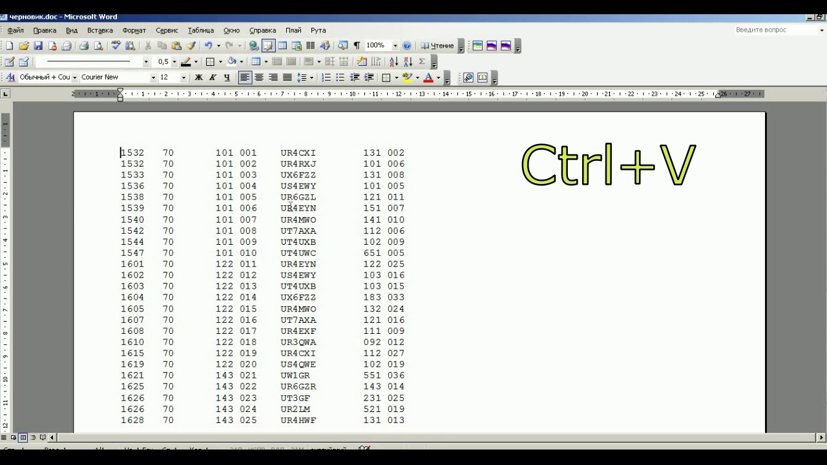Click the Draw Table pencil icon
Viewport: 827px width, 465px height.
[x=9, y=61]
